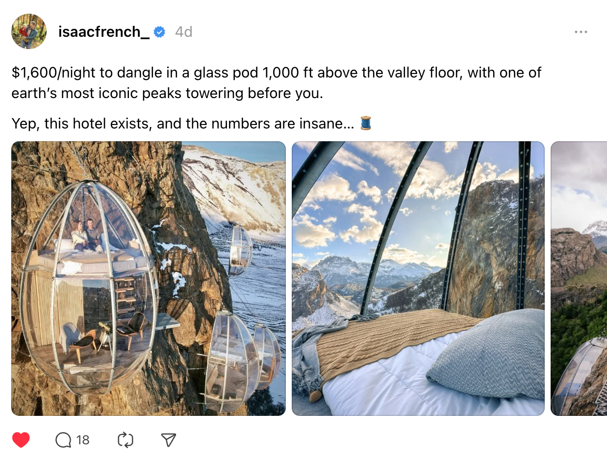Repost this thread using the repost icon

coord(126,440)
